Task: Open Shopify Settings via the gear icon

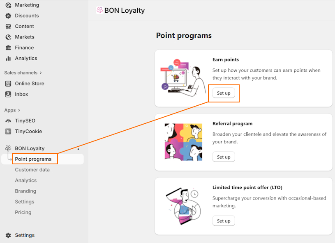Action: pos(8,235)
